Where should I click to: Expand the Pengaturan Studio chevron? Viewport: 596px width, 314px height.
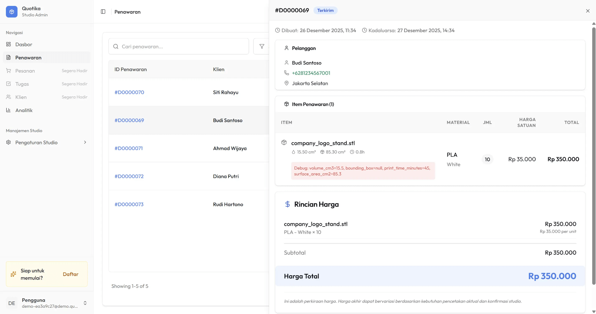(x=85, y=142)
